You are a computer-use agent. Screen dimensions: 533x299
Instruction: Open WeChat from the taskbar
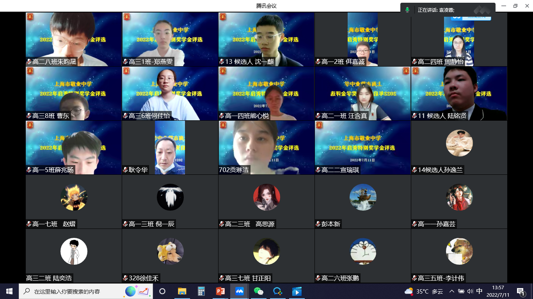pyautogui.click(x=258, y=291)
